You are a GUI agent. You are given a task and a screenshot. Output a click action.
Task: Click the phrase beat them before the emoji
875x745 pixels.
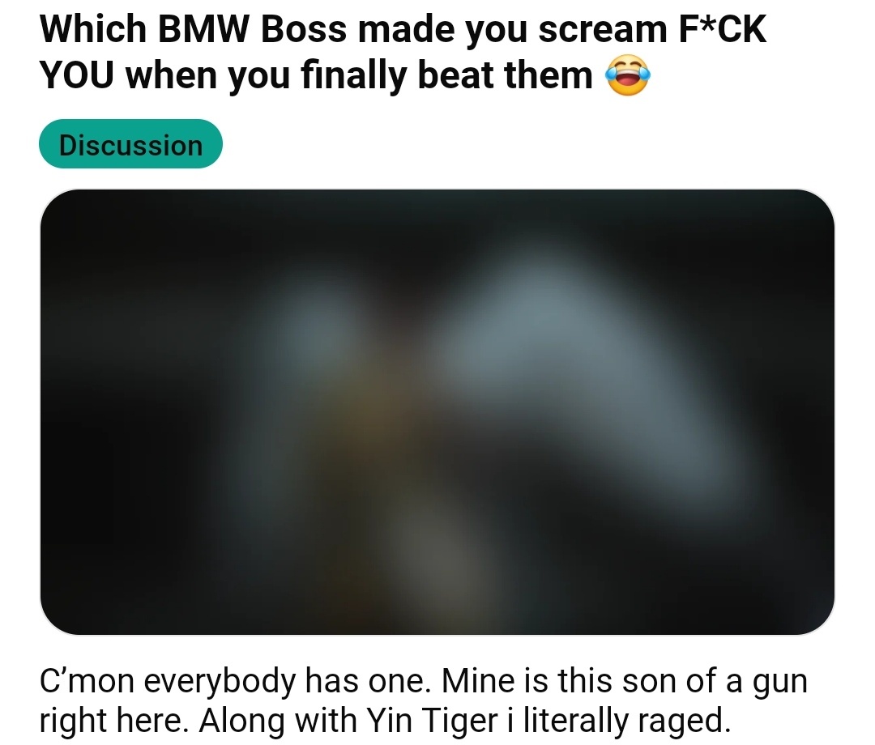click(x=505, y=75)
